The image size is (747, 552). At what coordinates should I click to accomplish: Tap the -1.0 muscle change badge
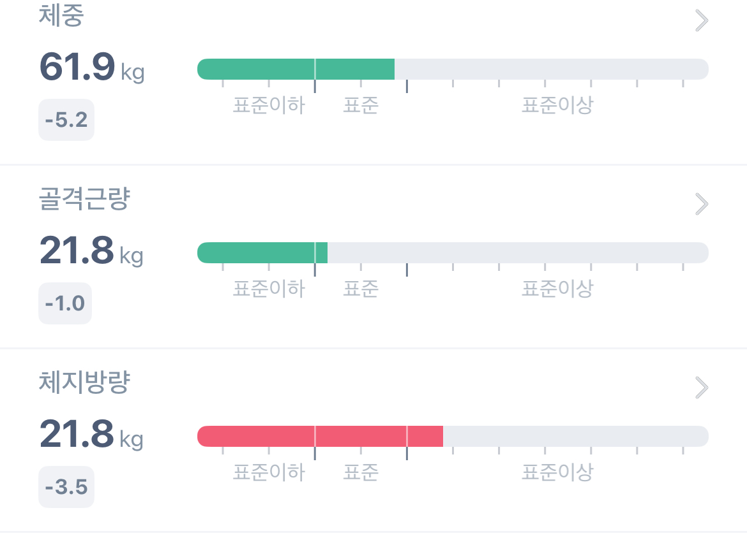(65, 303)
